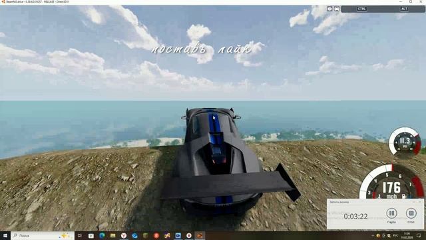Click the CTRL key hint
The height and width of the screenshot is (240, 426).
[x=361, y=9]
